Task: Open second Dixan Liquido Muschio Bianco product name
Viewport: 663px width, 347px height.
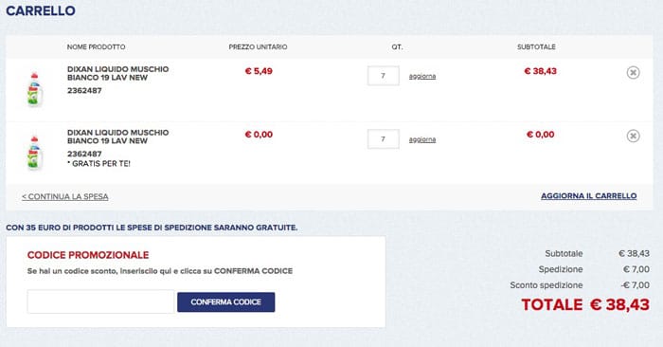Action: (118, 137)
